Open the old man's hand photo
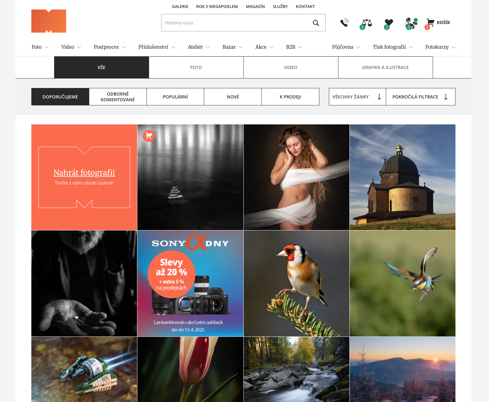Screen dimensions: 489x402 tap(84, 283)
